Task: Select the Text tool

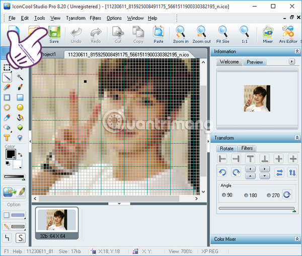Action: (x=7, y=137)
